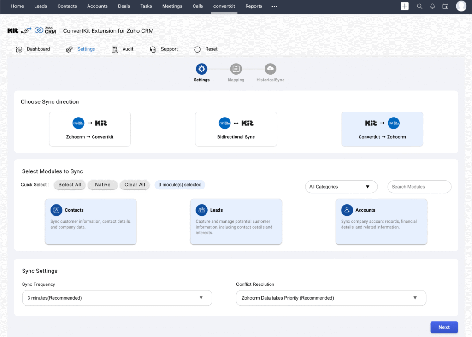Click the HistoricalSync step icon
Viewport: 472px width, 337px height.
(x=270, y=69)
